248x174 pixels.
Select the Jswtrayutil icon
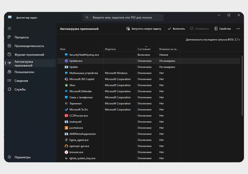click(x=66, y=122)
